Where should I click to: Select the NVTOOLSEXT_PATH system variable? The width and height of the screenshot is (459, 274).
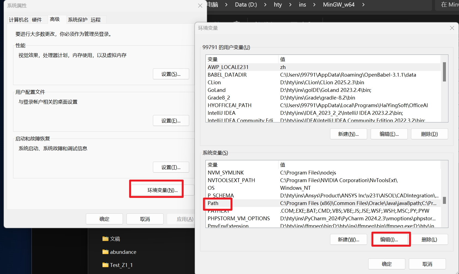323,180
